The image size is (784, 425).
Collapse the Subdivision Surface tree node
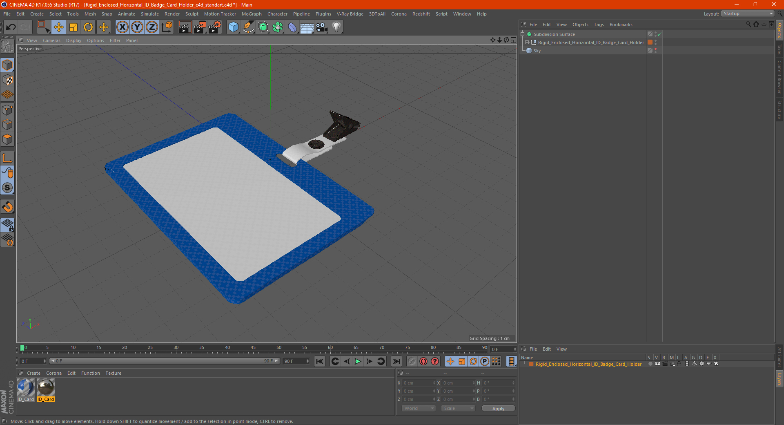click(x=522, y=34)
